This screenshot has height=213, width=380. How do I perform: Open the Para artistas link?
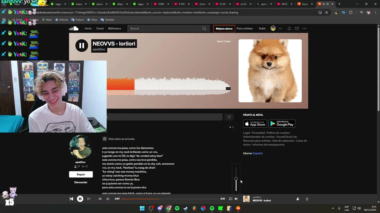[x=245, y=28]
